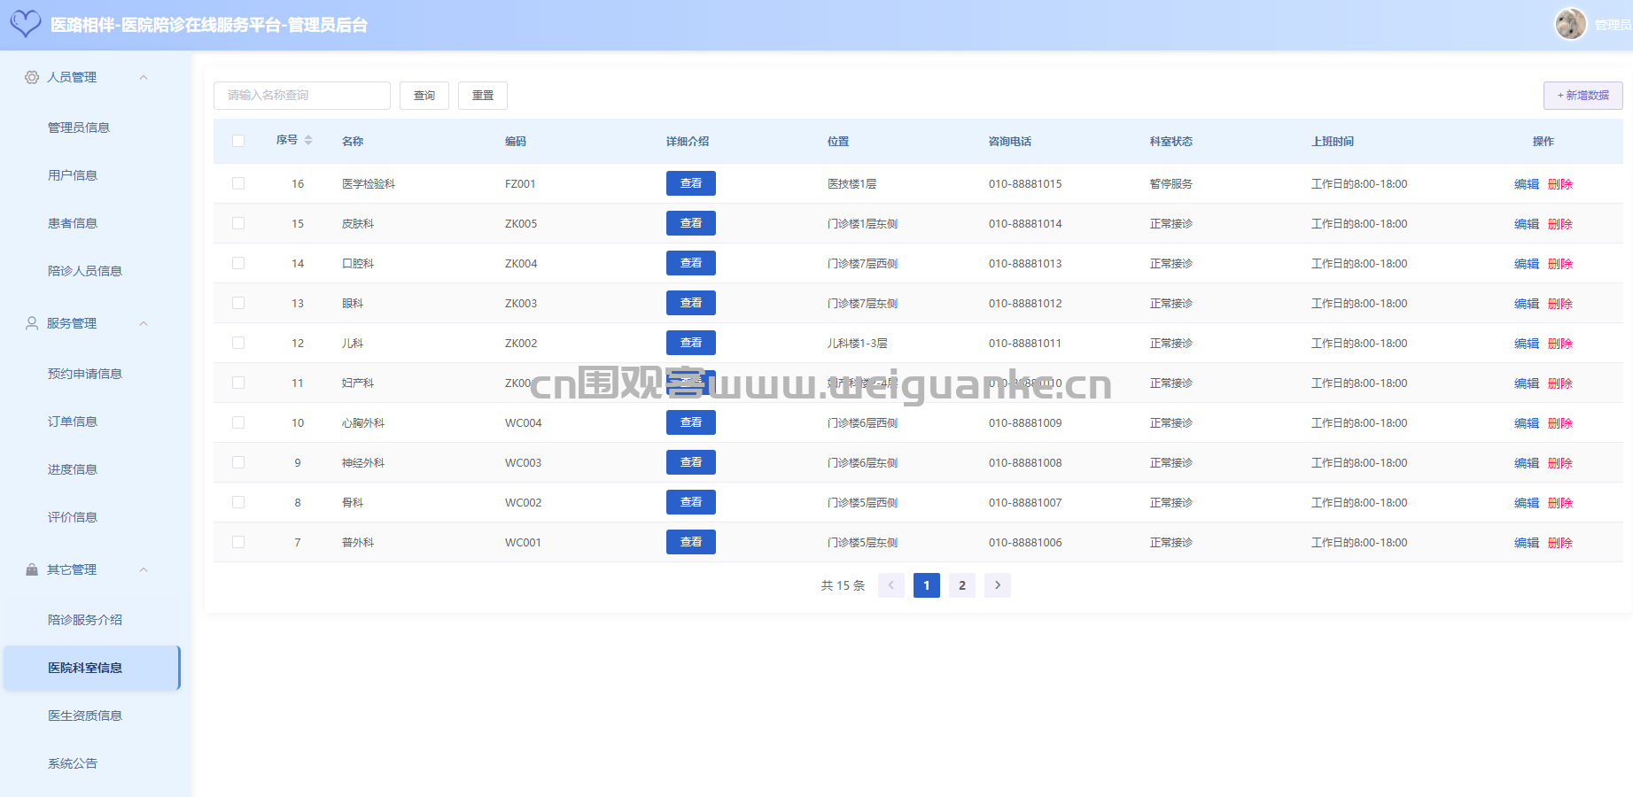
Task: Toggle the select-all header checkbox
Action: pos(238,141)
